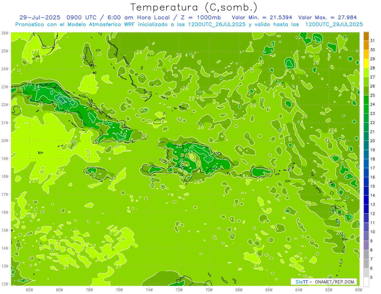Viewport: 381px width, 294px height.
Task: Click the blue swatch between 16 and 17
Action: 366,173
